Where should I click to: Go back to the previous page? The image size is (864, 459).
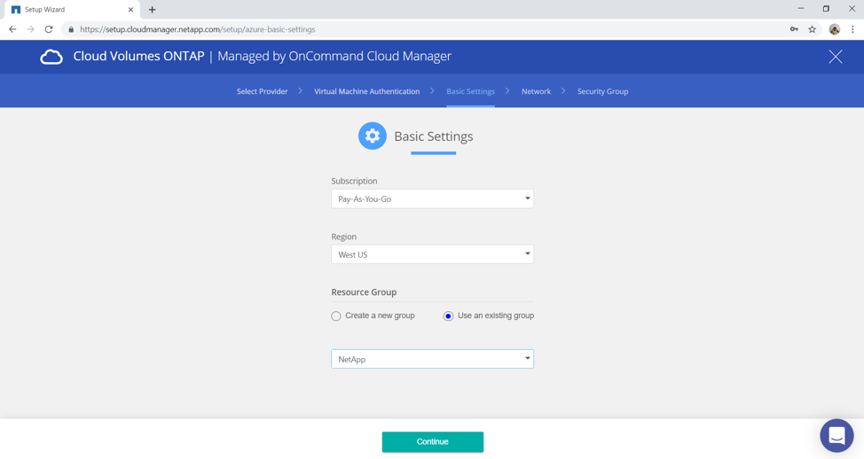coord(12,29)
